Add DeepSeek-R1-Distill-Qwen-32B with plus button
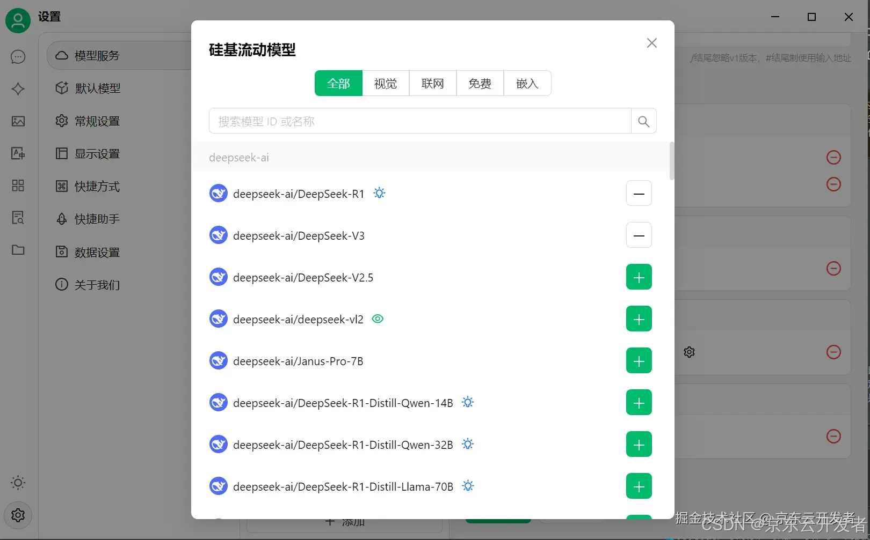870x540 pixels. click(639, 445)
